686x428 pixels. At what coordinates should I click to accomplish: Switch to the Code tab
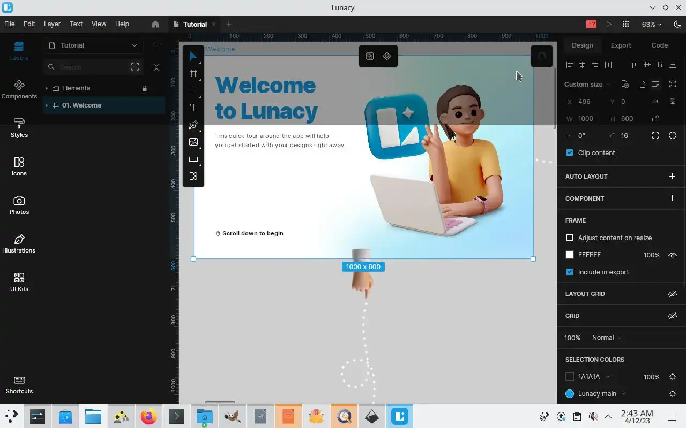pyautogui.click(x=659, y=45)
